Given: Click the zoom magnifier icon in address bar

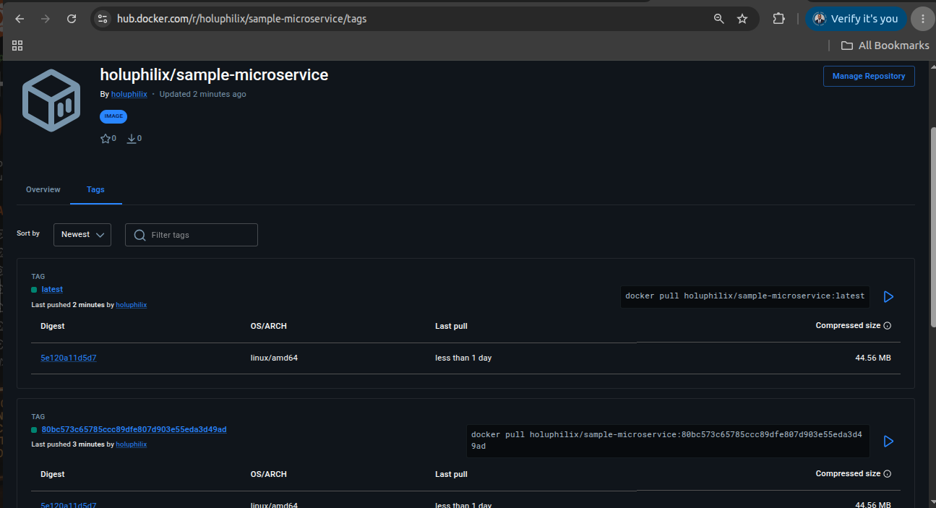Looking at the screenshot, I should [718, 19].
